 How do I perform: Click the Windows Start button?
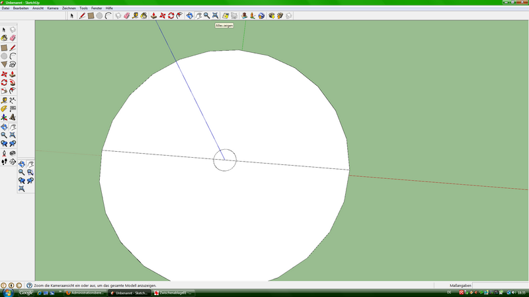click(x=5, y=292)
